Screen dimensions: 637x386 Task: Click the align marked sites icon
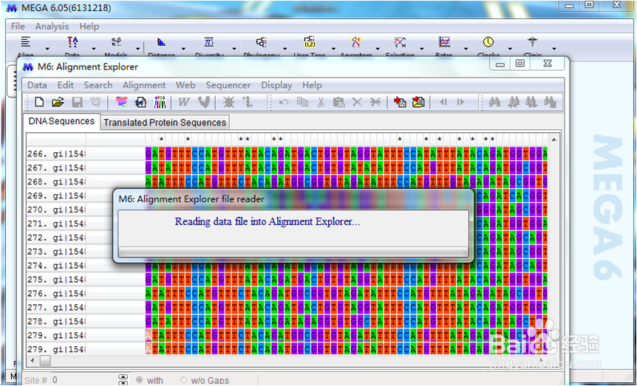248,103
